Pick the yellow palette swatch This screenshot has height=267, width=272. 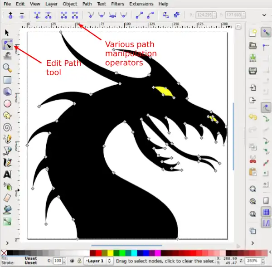111,253
